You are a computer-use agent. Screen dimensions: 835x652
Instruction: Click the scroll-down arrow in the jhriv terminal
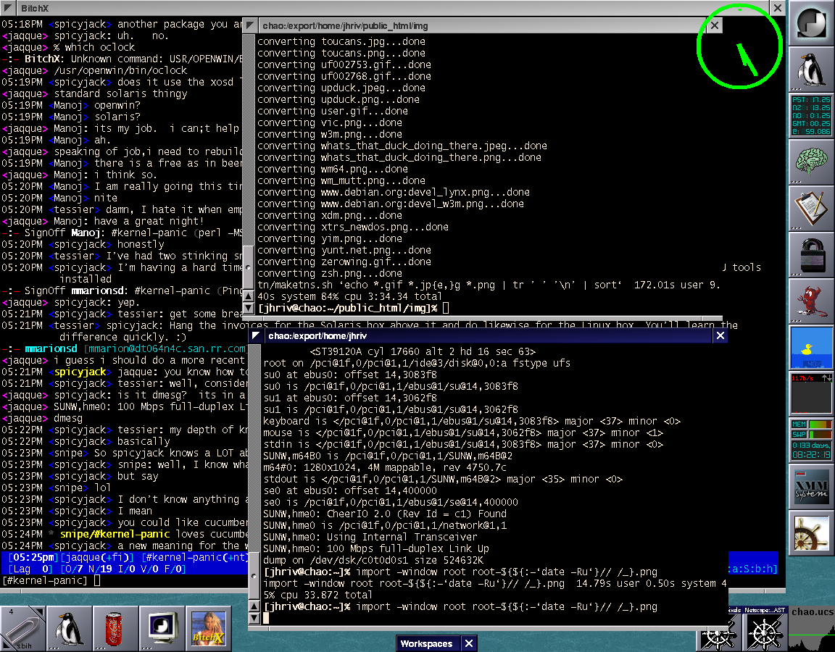click(254, 618)
